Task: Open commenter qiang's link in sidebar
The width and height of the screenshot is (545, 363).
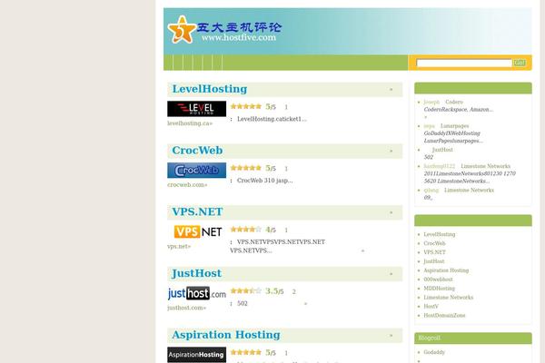Action: coord(431,191)
